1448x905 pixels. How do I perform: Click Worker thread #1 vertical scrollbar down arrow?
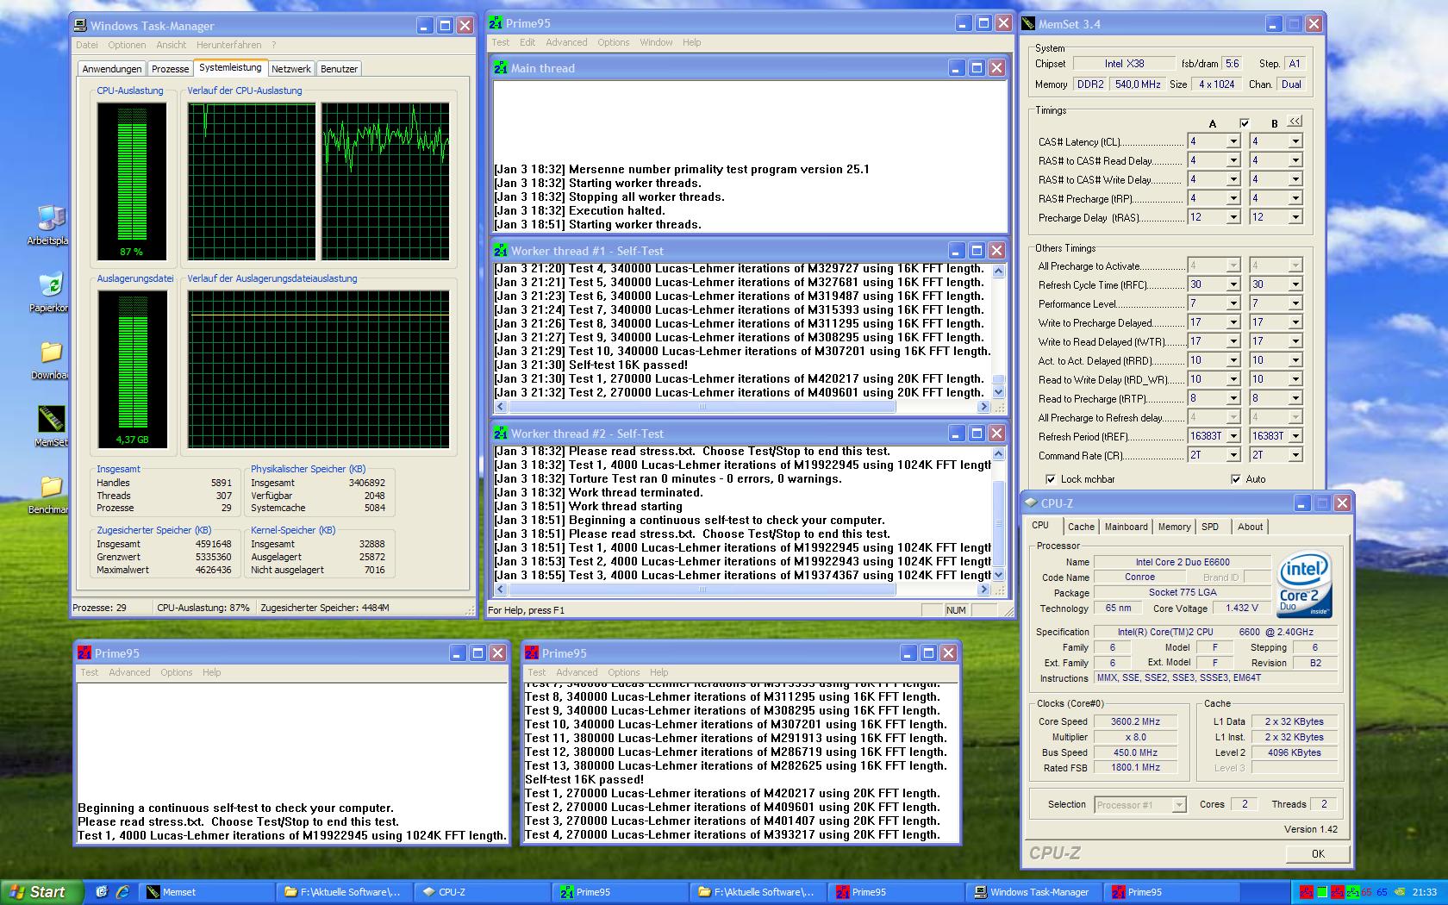[x=998, y=392]
